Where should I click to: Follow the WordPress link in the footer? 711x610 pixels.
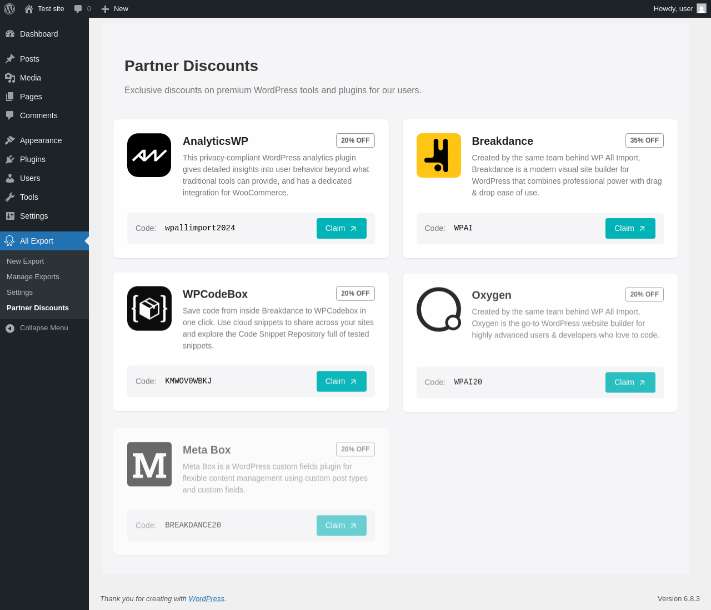[206, 599]
